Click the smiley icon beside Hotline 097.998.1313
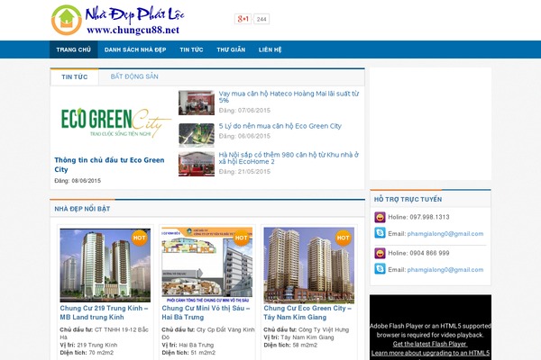Image resolution: width=541 pixels, height=360 pixels. click(380, 218)
